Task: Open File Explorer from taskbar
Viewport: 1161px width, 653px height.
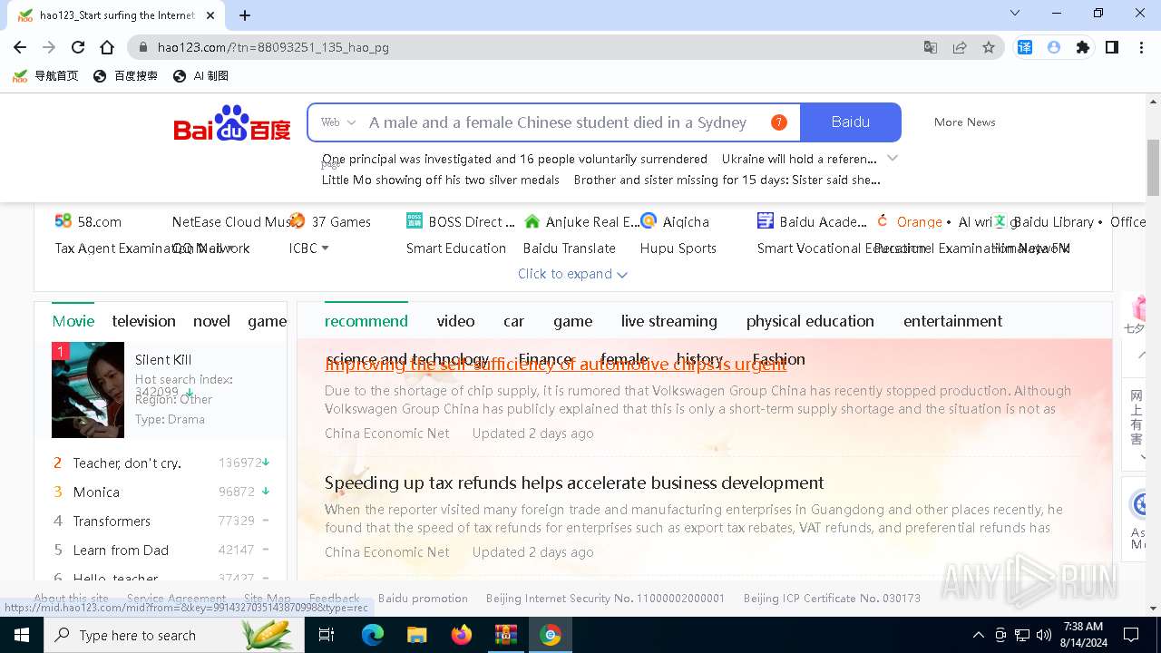Action: click(x=416, y=635)
